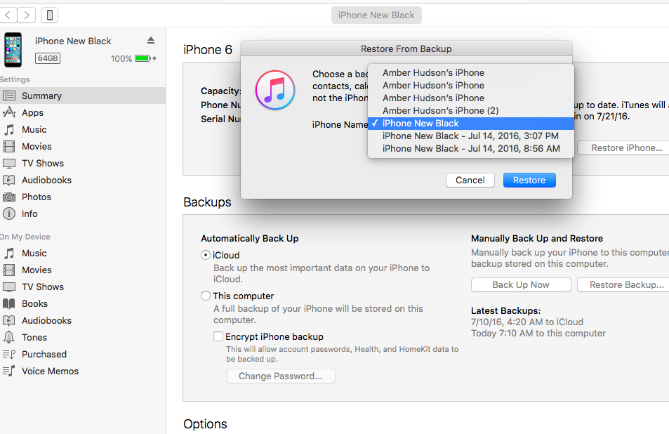Open Audiobooks under Settings
The image size is (669, 434).
[46, 180]
